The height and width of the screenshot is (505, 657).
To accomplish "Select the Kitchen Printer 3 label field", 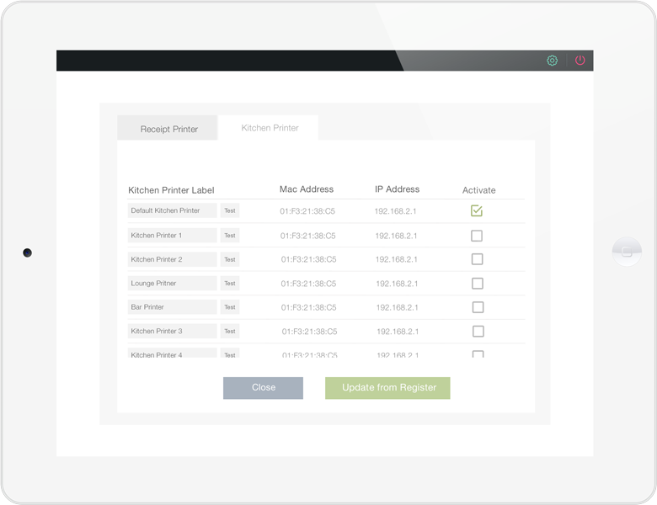I will [x=172, y=331].
